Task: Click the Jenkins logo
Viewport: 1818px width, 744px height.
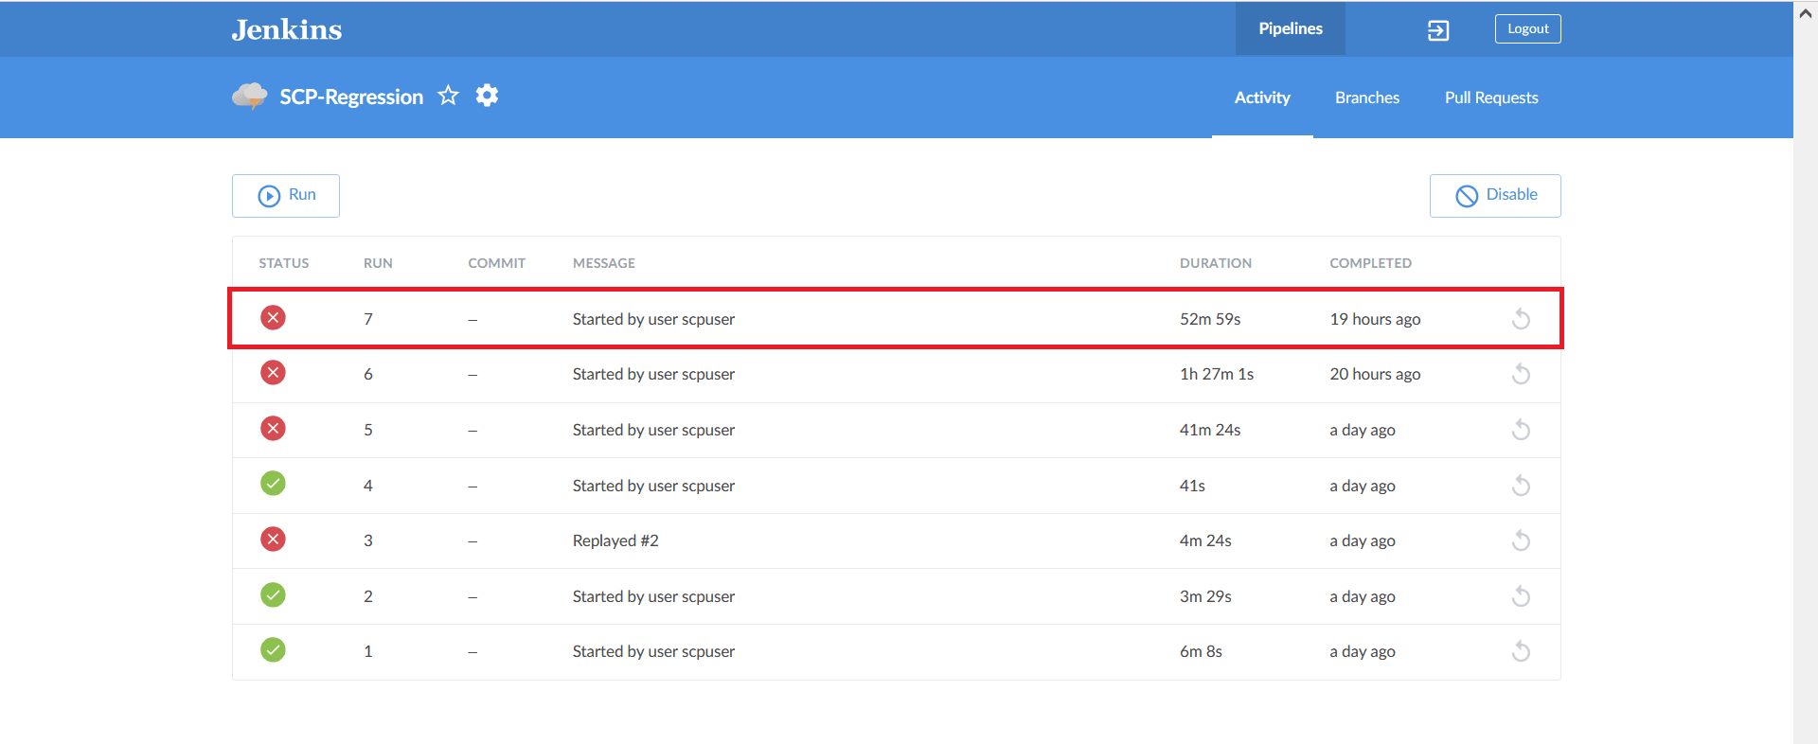Action: click(x=287, y=29)
